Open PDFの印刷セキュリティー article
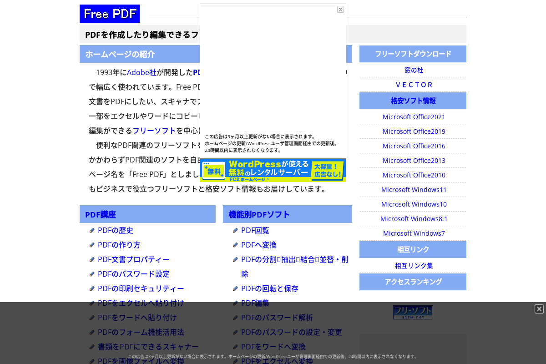 point(141,288)
